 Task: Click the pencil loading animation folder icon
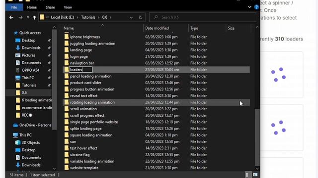click(67, 76)
